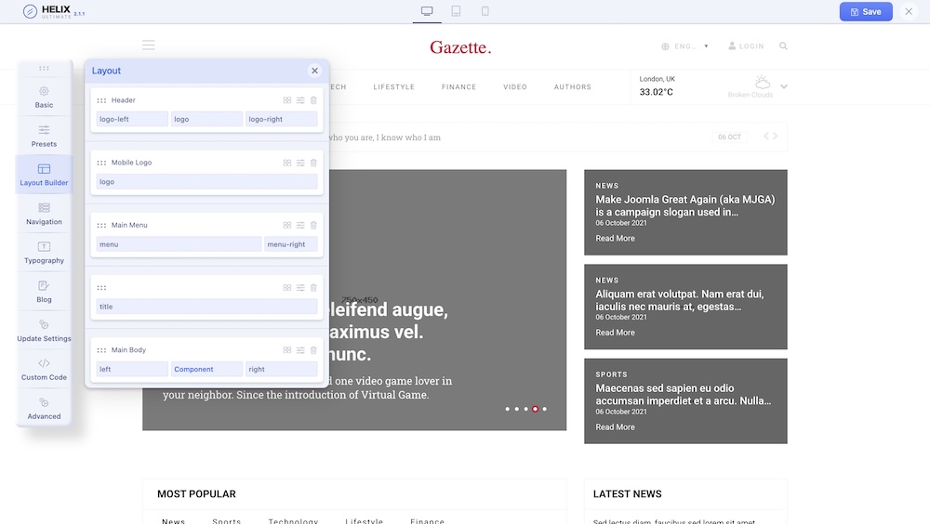Open the Typography settings tab
Image resolution: width=930 pixels, height=524 pixels.
44,253
